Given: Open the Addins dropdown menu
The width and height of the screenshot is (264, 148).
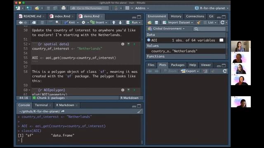Looking at the screenshot, I should 142,8.
